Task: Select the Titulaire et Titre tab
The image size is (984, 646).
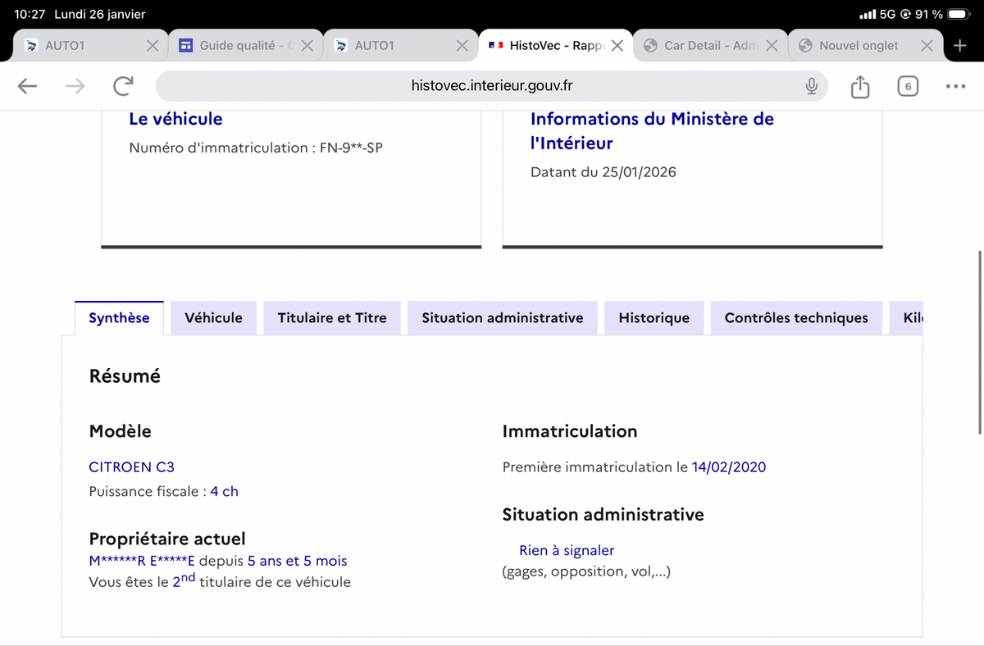Action: [332, 318]
